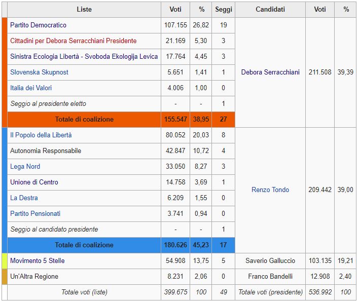Open Cittadini per Debora Serracchiani Presidente link
Viewport: 358px width, 301px height.
74,41
